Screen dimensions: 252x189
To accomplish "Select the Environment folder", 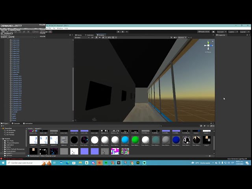I will pyautogui.click(x=11, y=151).
